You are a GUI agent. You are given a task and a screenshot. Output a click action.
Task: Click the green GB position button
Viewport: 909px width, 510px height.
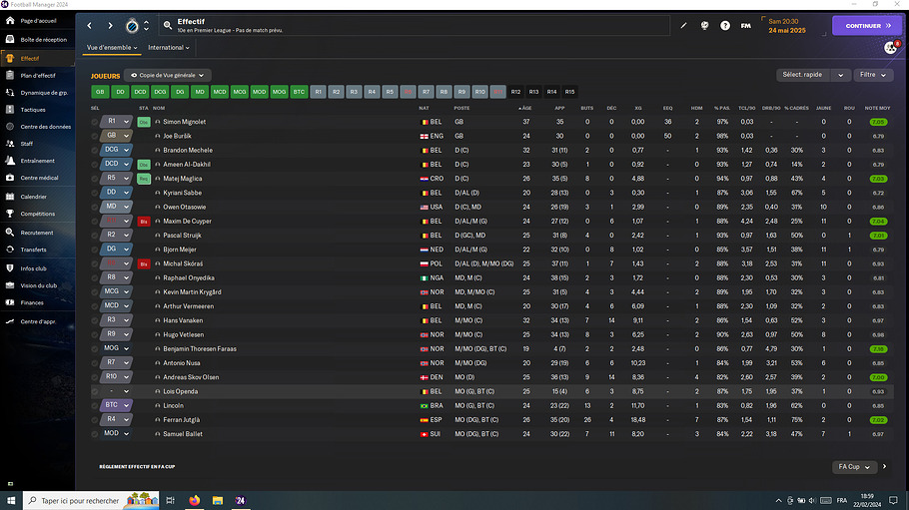99,92
